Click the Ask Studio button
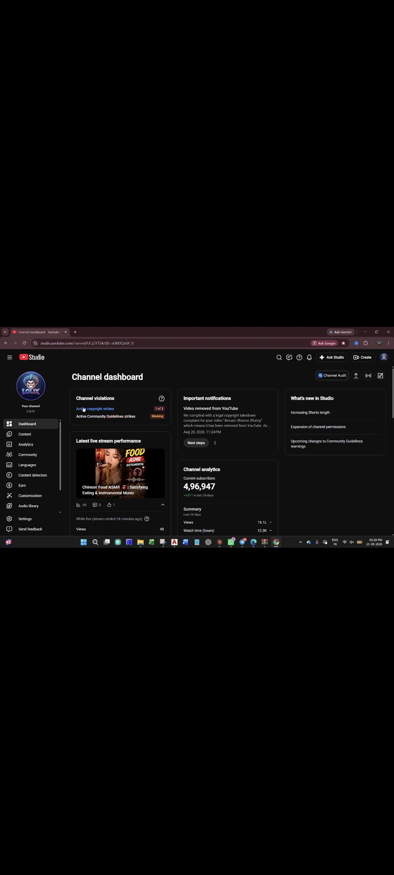 coord(332,357)
